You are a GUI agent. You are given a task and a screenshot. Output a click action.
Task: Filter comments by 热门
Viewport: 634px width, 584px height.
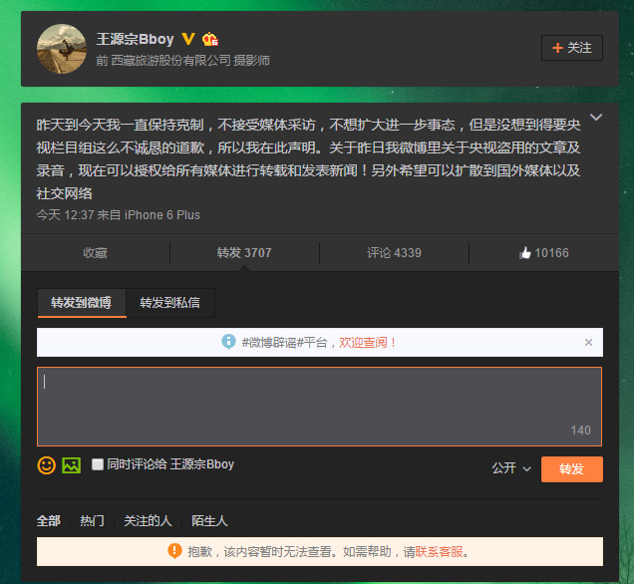(x=92, y=520)
